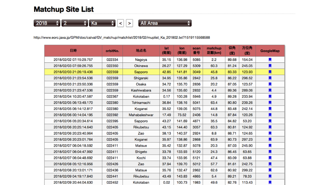Open GoogleMap icon for Shigeto row

pos(270,152)
